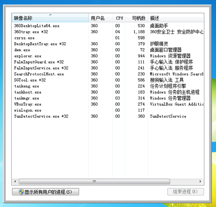Select the explorer.exe process row

click(x=108, y=56)
